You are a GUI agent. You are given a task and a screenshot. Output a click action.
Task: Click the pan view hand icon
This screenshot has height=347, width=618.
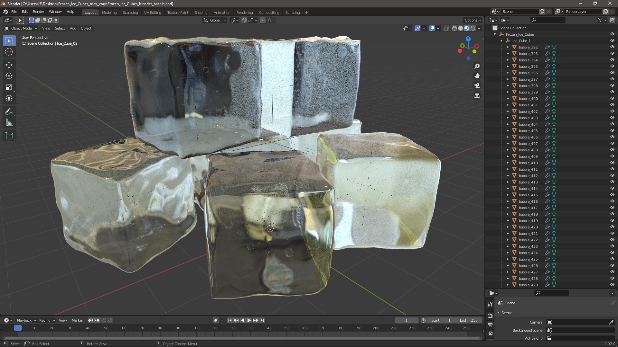477,76
